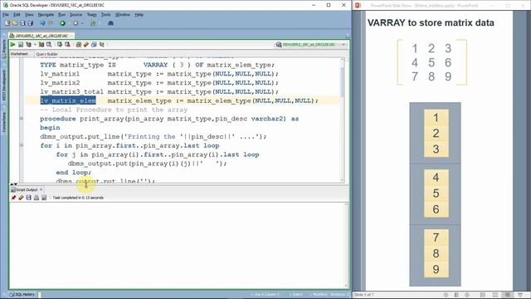Screen dimensions: 531x299
Task: Click the Unshared SQL Worksheet icon
Action: [x=79, y=44]
